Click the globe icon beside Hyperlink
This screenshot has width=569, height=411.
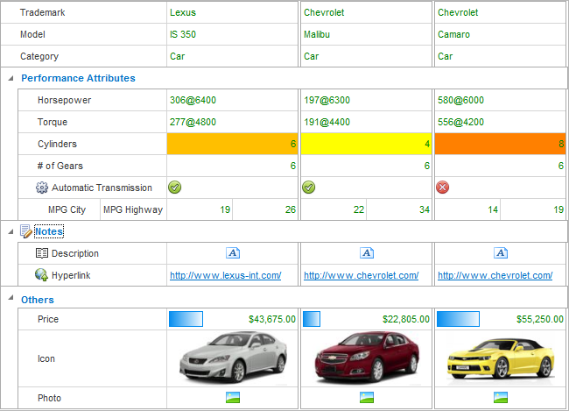(41, 274)
